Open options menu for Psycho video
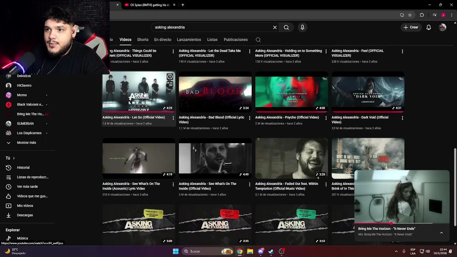Image resolution: width=457 pixels, height=257 pixels. click(x=326, y=118)
